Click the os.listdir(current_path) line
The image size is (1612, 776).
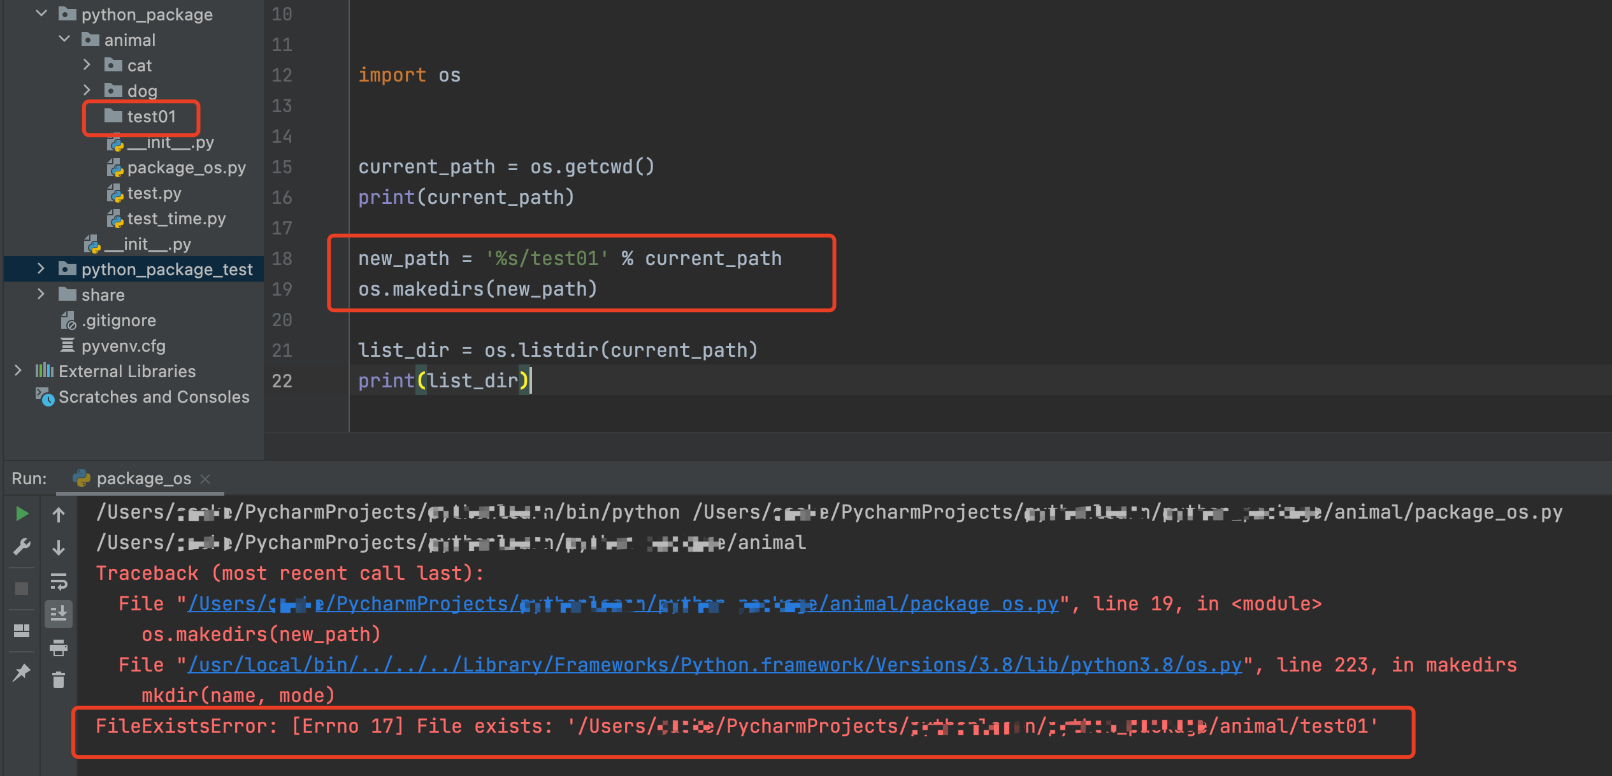click(558, 350)
